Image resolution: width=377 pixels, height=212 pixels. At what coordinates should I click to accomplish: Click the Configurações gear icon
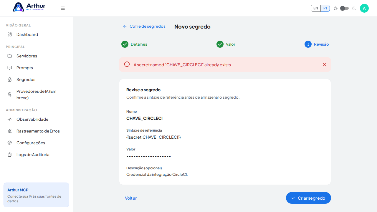(10, 143)
